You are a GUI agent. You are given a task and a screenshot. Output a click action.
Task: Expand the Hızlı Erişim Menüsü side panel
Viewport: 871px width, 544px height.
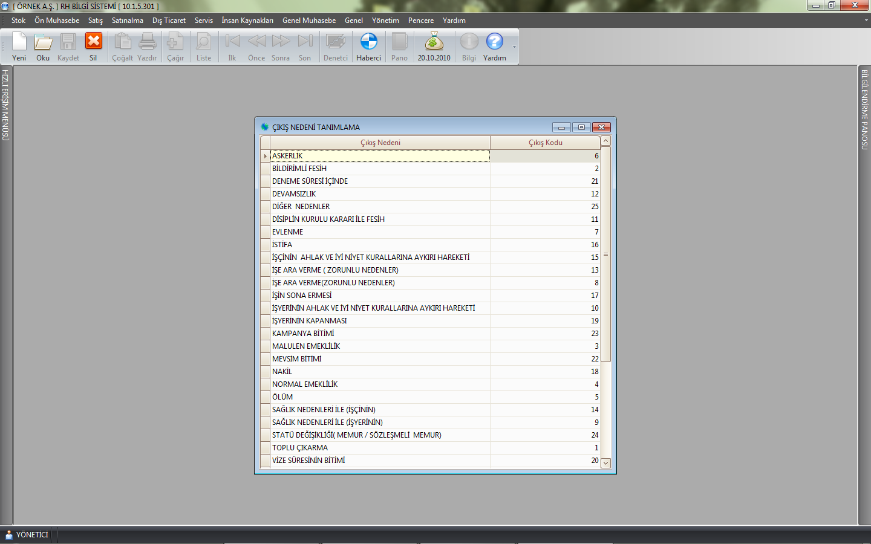tap(5, 105)
